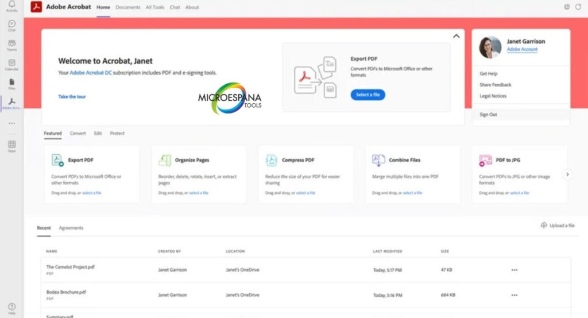Screen dimensions: 588x318
Task: Click the PDF to JPG icon
Action: click(485, 160)
